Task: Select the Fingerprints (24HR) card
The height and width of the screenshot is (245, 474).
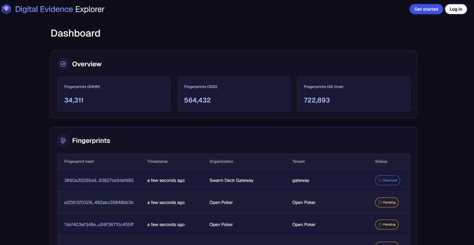Action: pos(114,94)
